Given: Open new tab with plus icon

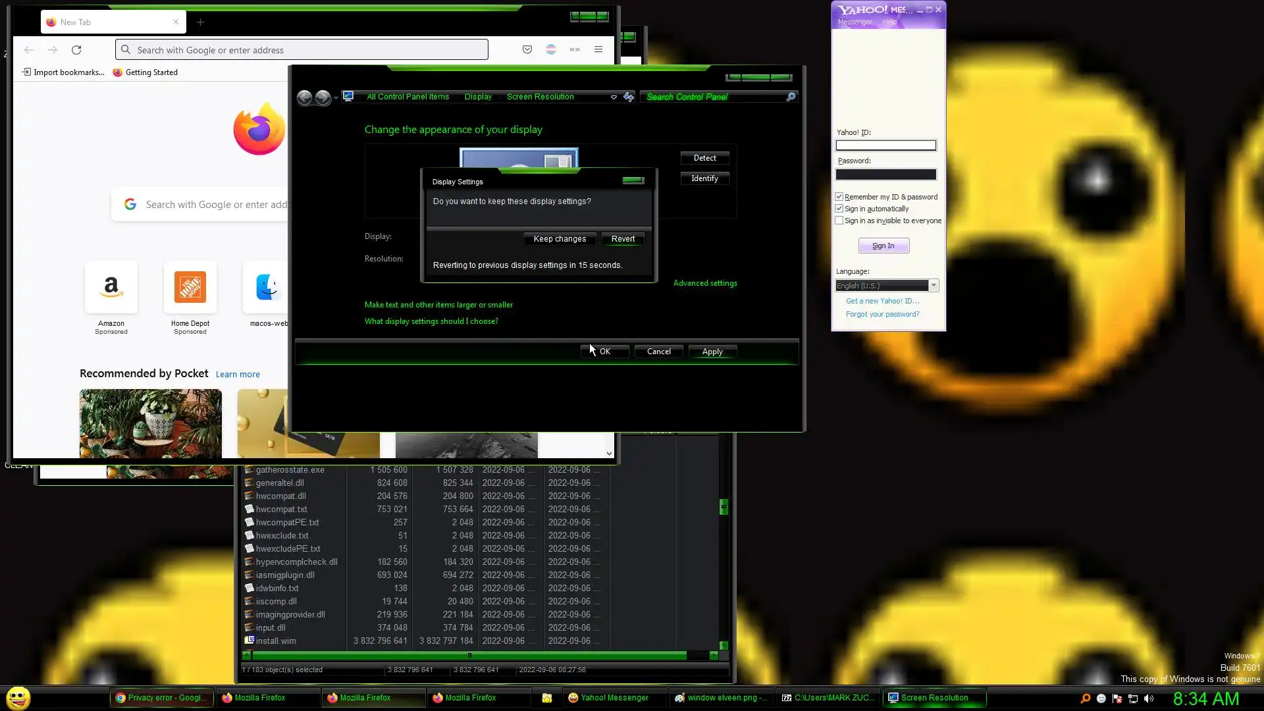Looking at the screenshot, I should coord(200,22).
